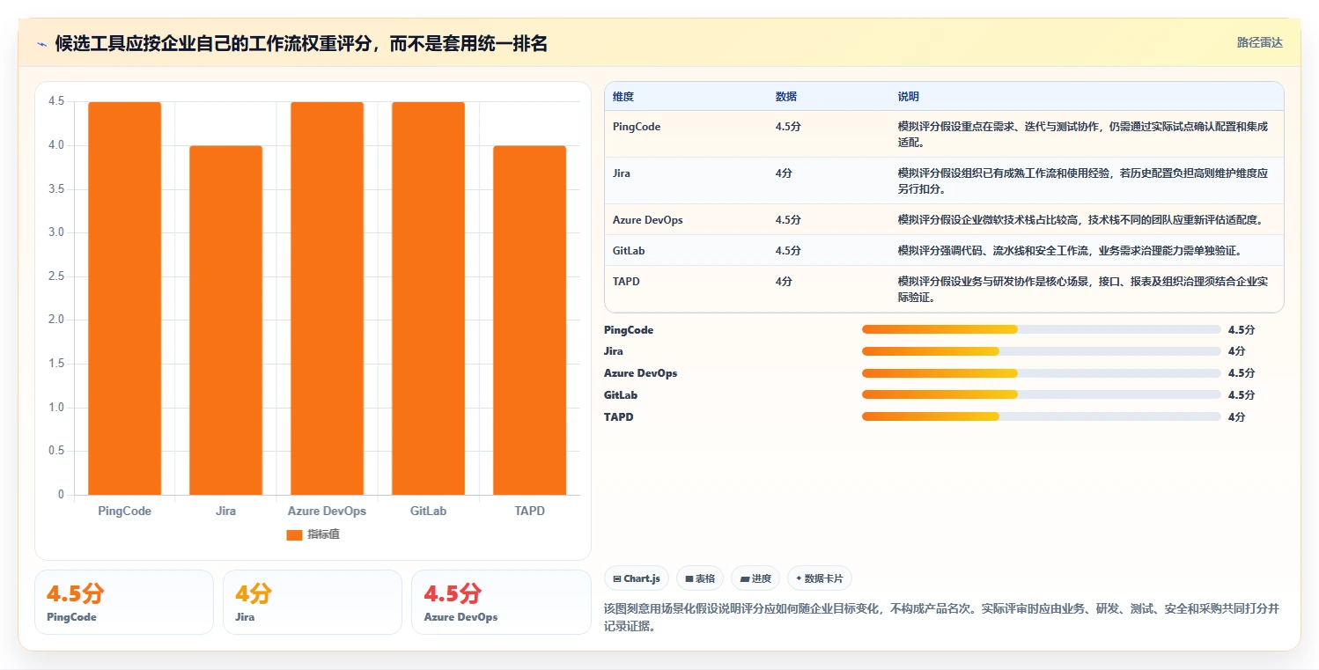Click the 4.5分 Azure DevOps data card
1319x670 pixels.
[x=501, y=602]
